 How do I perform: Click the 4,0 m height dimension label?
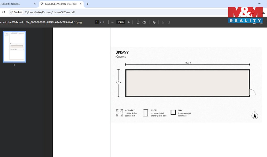pos(119,82)
